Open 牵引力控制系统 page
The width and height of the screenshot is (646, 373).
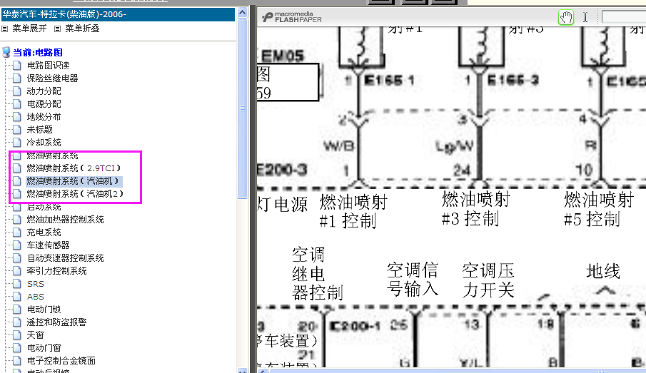point(57,270)
